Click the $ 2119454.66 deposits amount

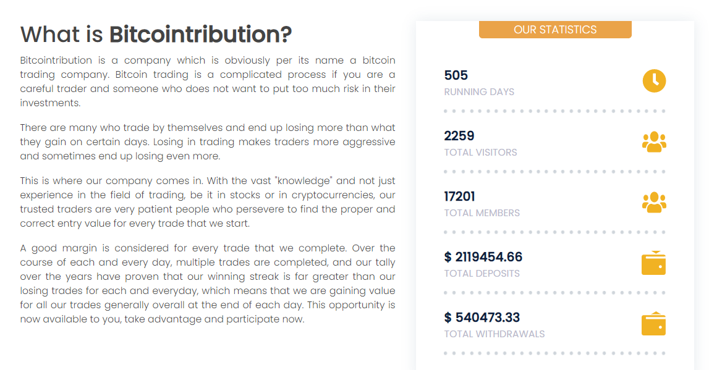(x=483, y=257)
